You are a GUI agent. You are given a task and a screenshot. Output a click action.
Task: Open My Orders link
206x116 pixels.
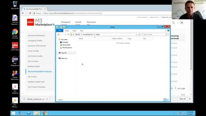[33, 77]
